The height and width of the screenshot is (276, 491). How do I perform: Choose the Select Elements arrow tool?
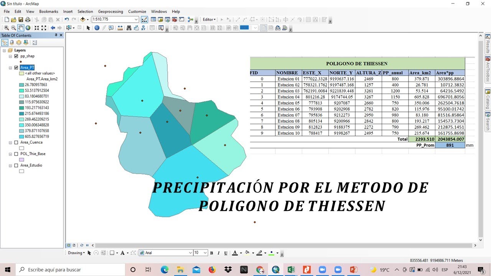point(88,28)
